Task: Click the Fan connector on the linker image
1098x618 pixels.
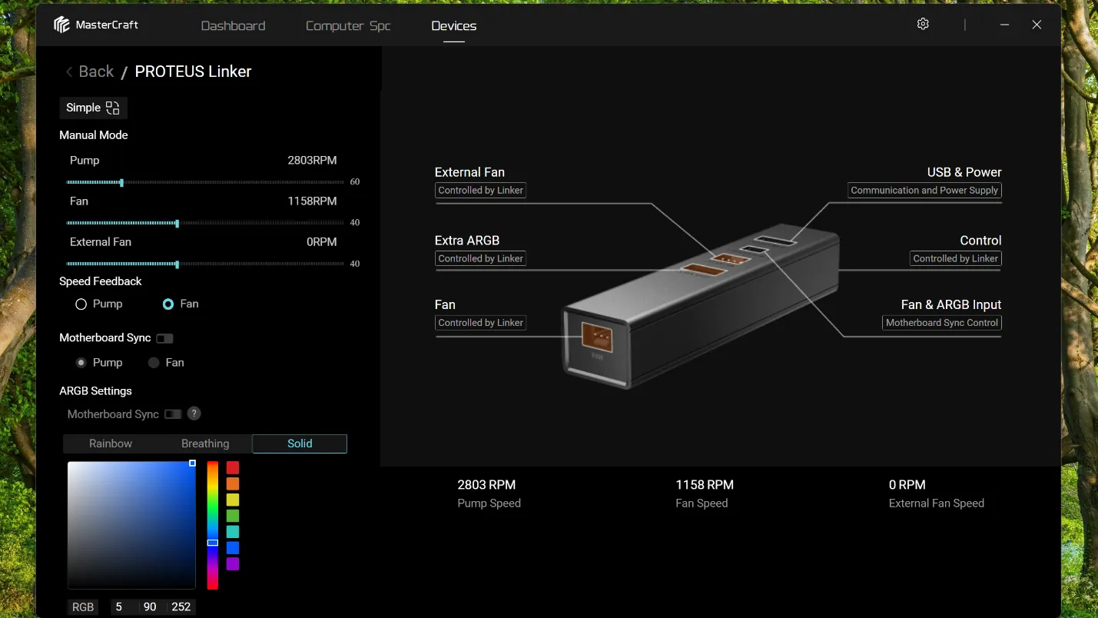Action: tap(597, 337)
